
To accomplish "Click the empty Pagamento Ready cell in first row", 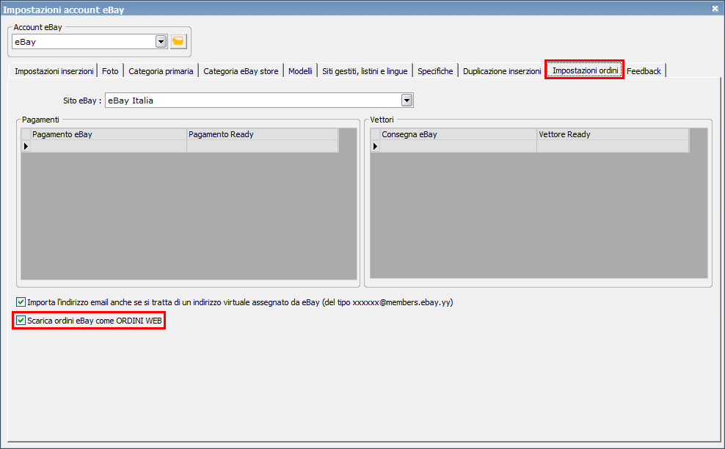I will (x=262, y=146).
